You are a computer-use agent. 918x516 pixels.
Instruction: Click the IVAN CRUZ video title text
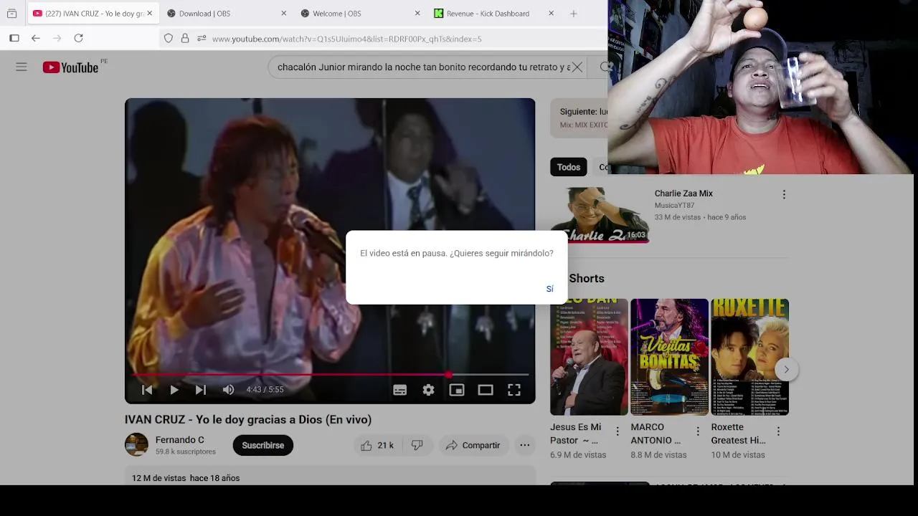pos(248,419)
